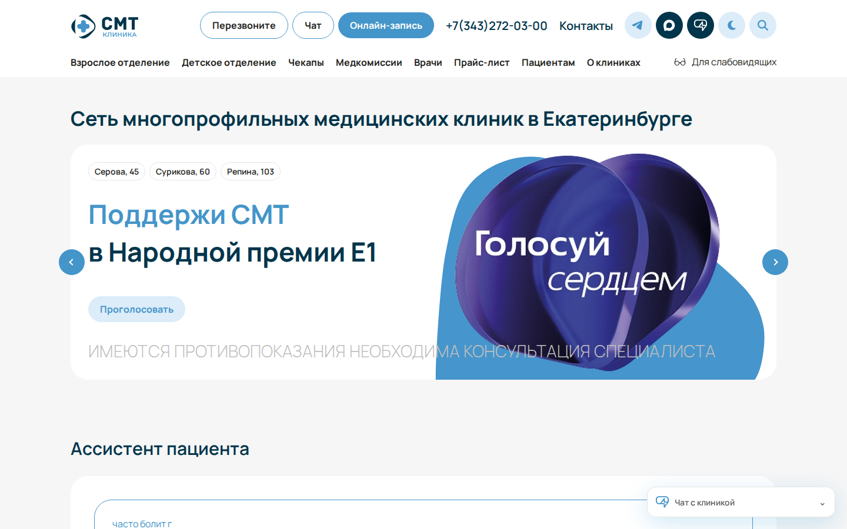The height and width of the screenshot is (529, 847).
Task: Open site search with the magnifier icon
Action: coord(763,25)
